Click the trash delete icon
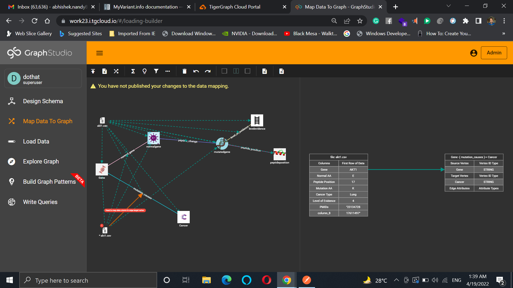 coord(184,71)
